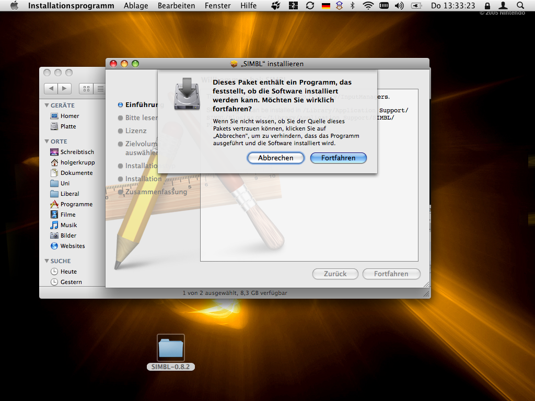Open the Apple menu
This screenshot has width=535, height=401.
[x=14, y=5]
